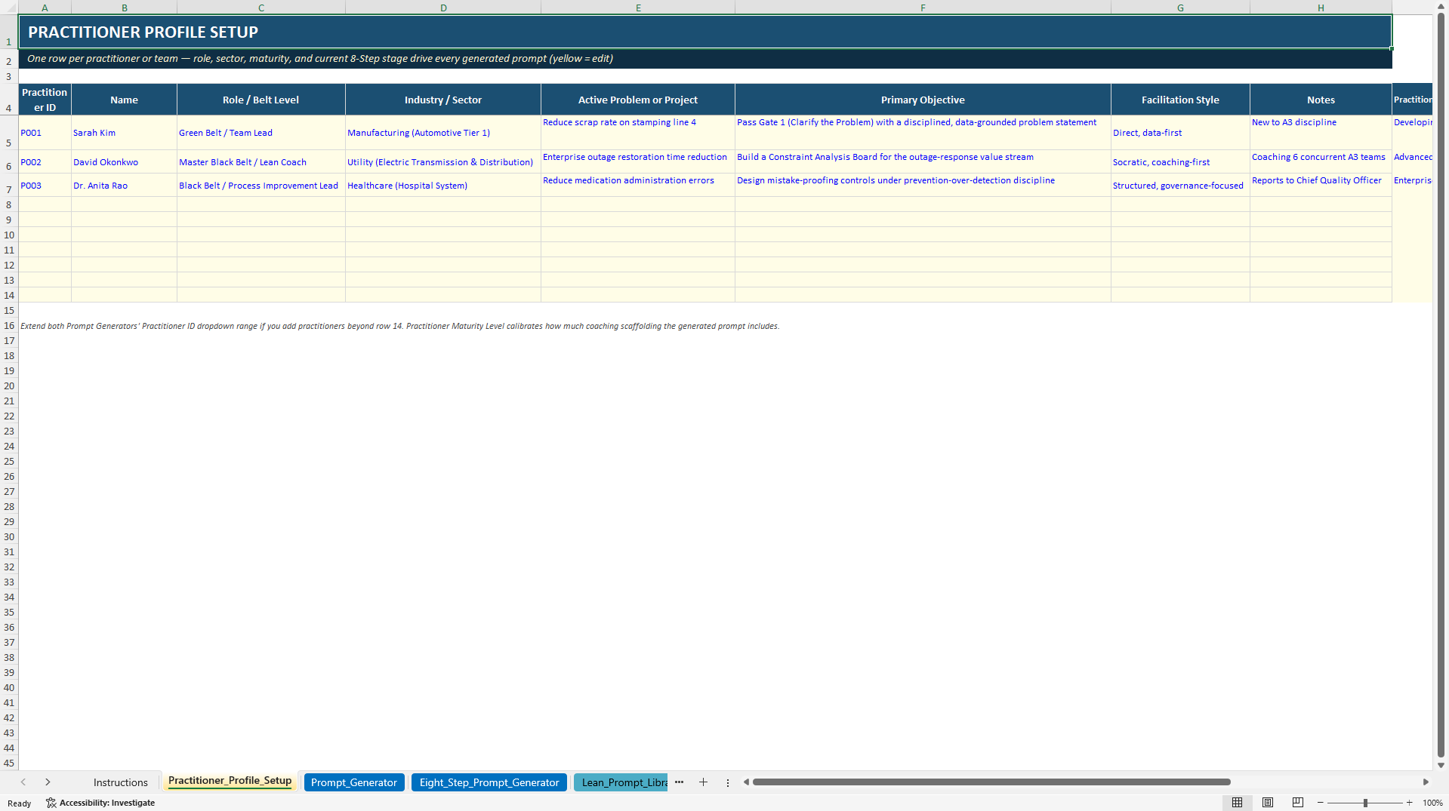Image resolution: width=1449 pixels, height=811 pixels.
Task: Open the Instructions sheet tab
Action: coord(121,782)
